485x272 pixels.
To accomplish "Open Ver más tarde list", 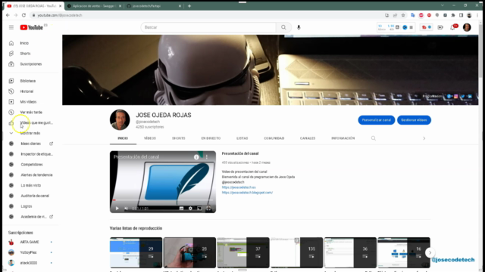I will (30, 113).
